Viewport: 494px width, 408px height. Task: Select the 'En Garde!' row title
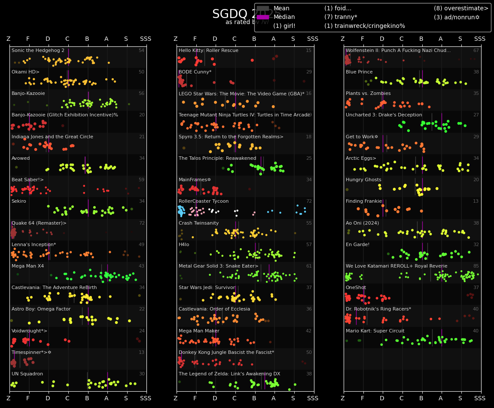[357, 244]
